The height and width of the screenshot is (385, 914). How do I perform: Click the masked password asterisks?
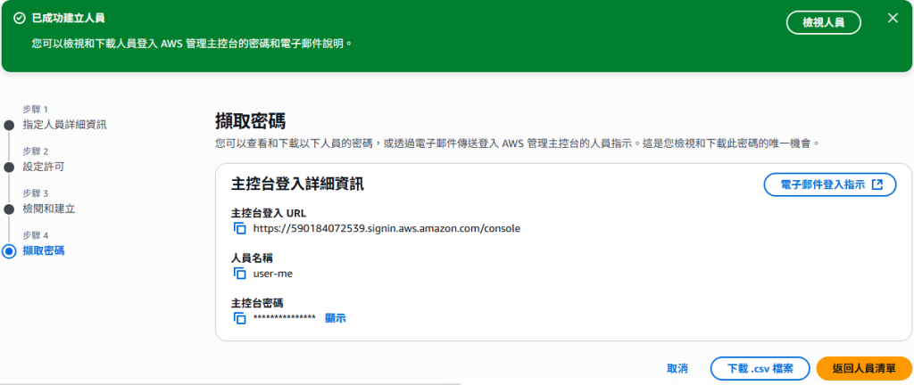click(285, 317)
